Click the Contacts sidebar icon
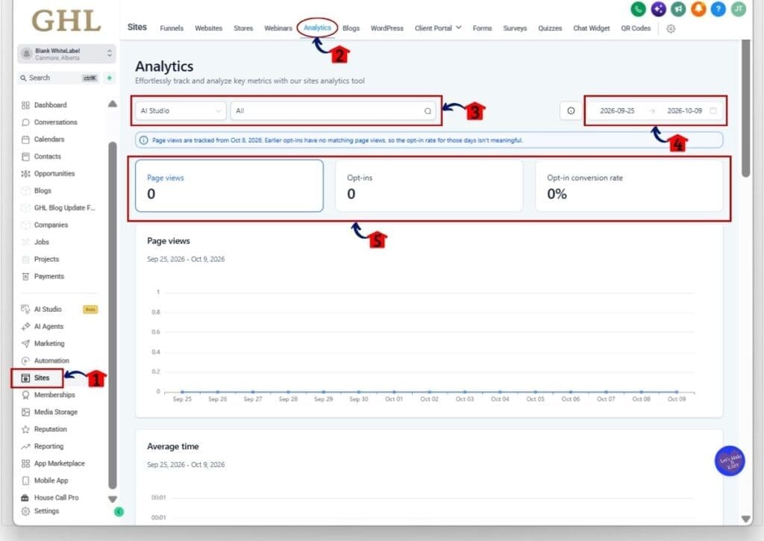764x541 pixels. 26,157
